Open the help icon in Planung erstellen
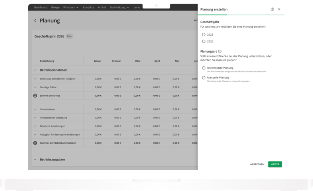Viewport: 313px width, 191px height. point(272,9)
